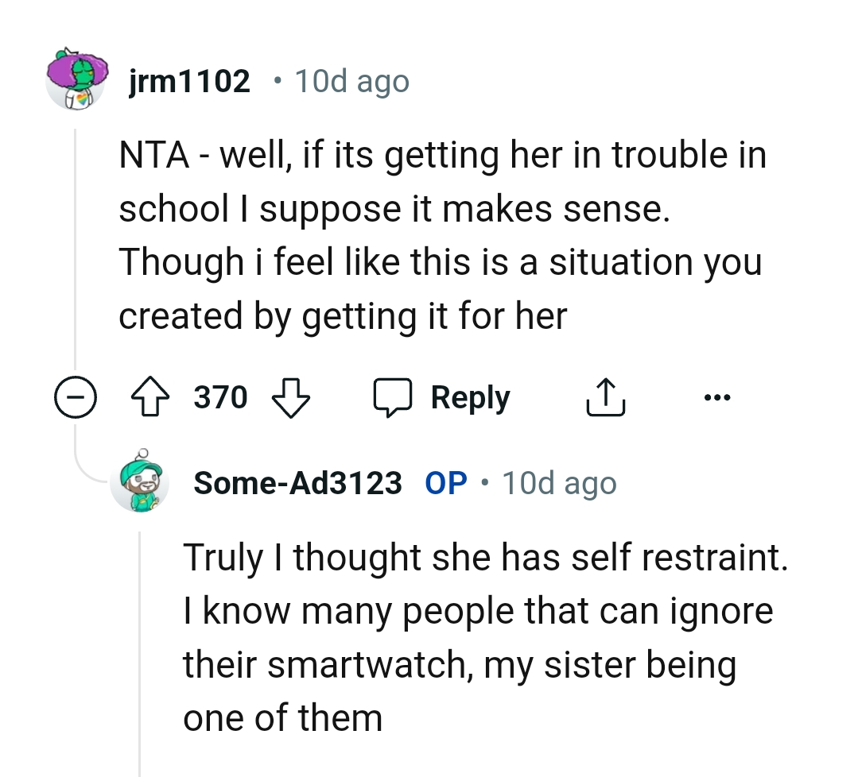The width and height of the screenshot is (858, 777).
Task: Open jrm1102's profile
Action: [190, 79]
